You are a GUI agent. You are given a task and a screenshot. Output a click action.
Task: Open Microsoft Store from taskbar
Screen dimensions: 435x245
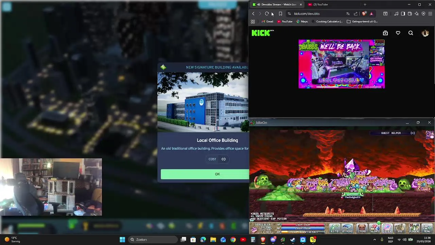pos(193,240)
